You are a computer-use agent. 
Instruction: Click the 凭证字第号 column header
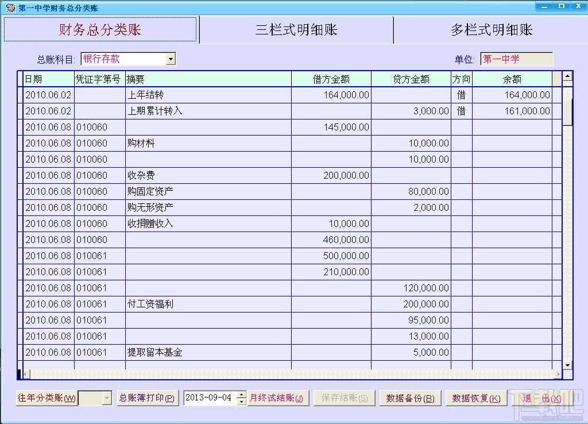pos(100,79)
